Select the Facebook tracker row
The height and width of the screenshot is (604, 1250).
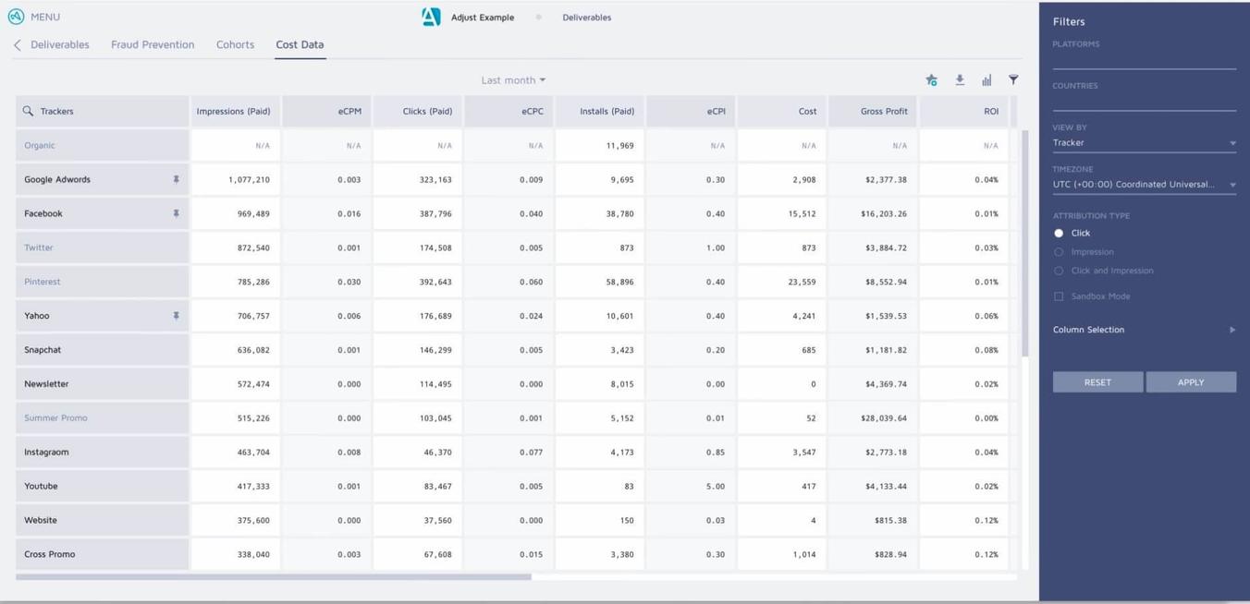click(x=102, y=213)
